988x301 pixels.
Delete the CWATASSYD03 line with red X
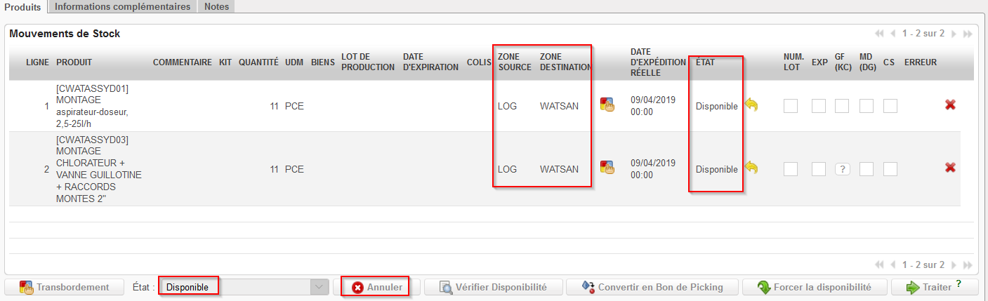coord(950,168)
